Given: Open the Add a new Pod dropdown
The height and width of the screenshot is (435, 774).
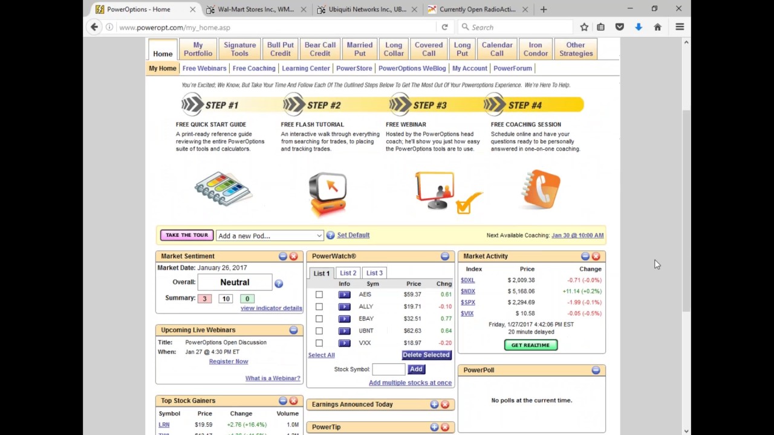Looking at the screenshot, I should tap(270, 236).
